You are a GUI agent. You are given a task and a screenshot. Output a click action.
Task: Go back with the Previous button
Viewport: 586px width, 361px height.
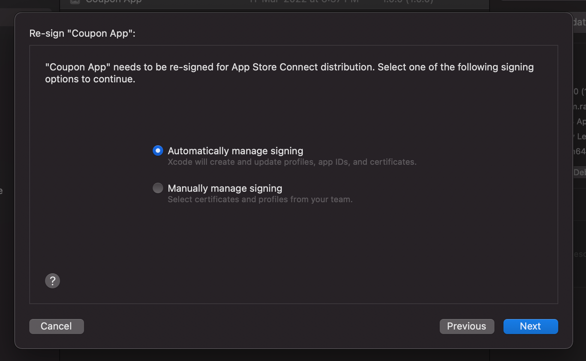coord(467,326)
